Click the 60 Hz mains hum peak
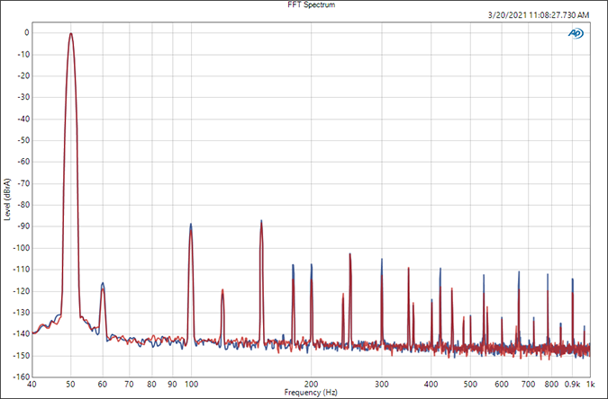The width and height of the screenshot is (608, 399). click(x=103, y=283)
